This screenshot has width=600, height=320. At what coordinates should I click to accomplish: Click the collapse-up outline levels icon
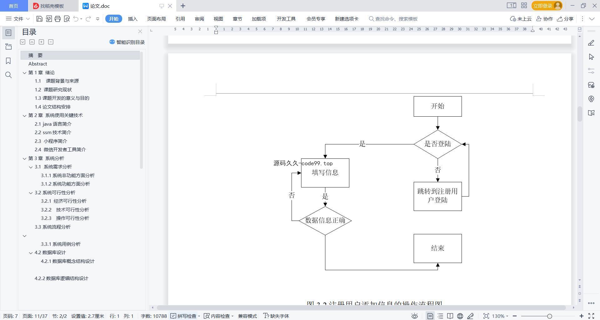click(32, 42)
